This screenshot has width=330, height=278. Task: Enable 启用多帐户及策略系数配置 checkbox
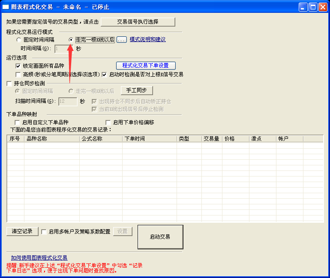(44, 232)
